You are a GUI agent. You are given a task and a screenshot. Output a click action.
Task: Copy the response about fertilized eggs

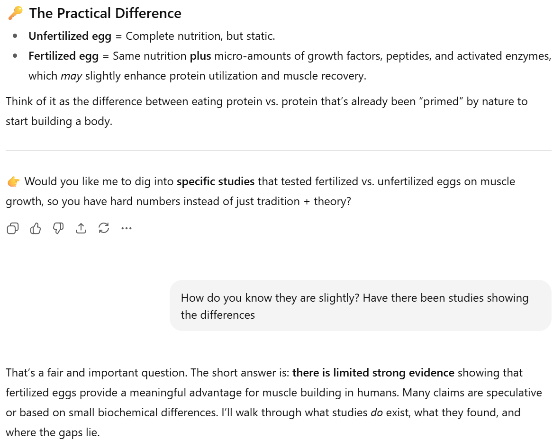pyautogui.click(x=13, y=228)
